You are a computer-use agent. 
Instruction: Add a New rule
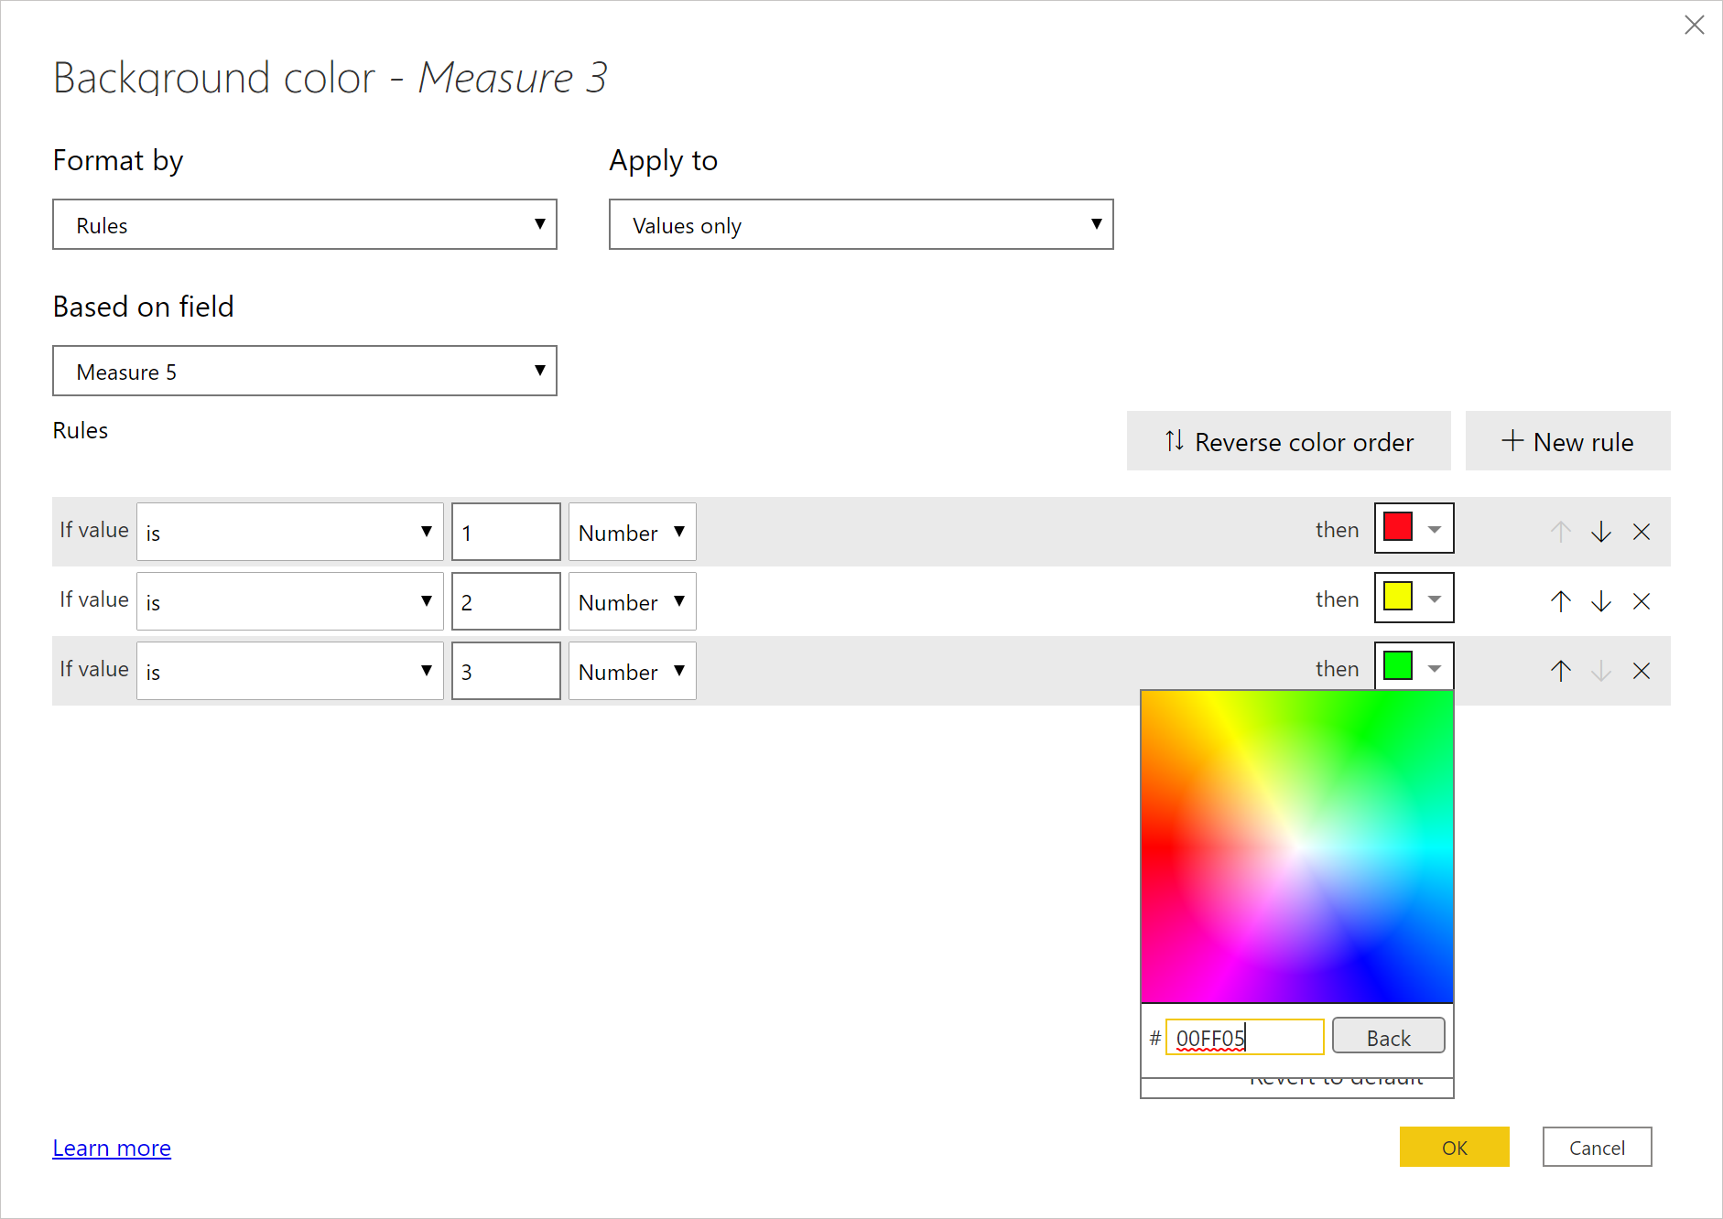[1568, 441]
